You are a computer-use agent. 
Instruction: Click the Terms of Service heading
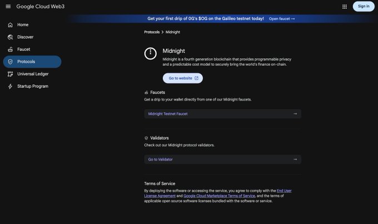point(160,184)
